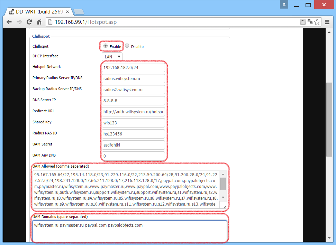Click the 'UAM Any DNS' label
336x245 pixels.
(x=44, y=155)
